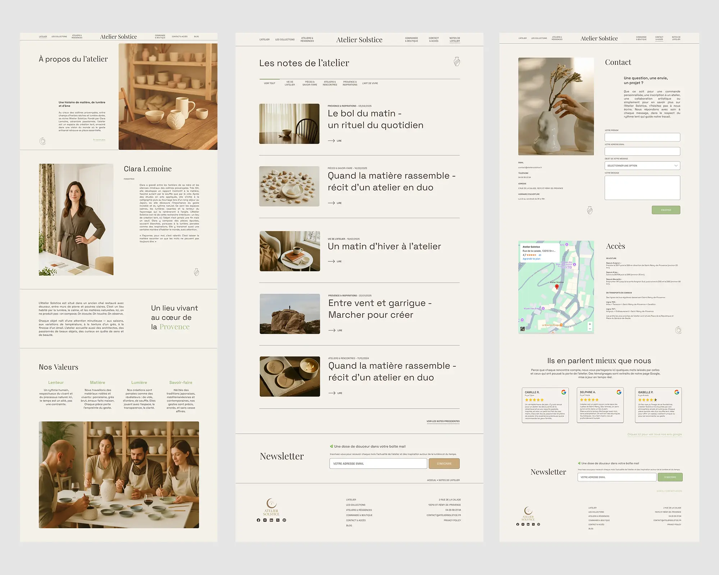Open the X icon in middle footer
Image resolution: width=719 pixels, height=575 pixels.
click(278, 520)
